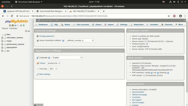This screenshot has height=106, width=188.
Task: Expand the performance_schema database node
Action: pos(2,44)
